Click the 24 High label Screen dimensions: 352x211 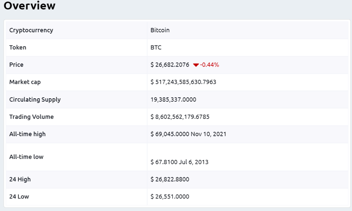pyautogui.click(x=20, y=179)
